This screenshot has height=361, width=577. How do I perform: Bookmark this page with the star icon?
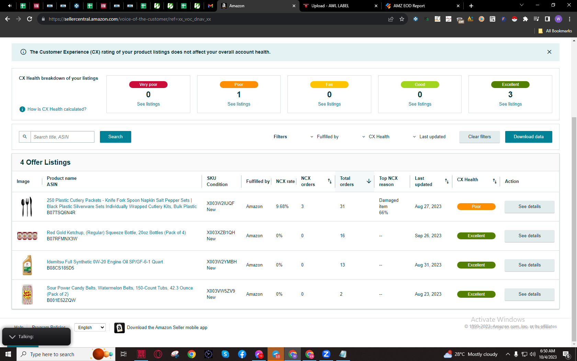click(x=402, y=19)
